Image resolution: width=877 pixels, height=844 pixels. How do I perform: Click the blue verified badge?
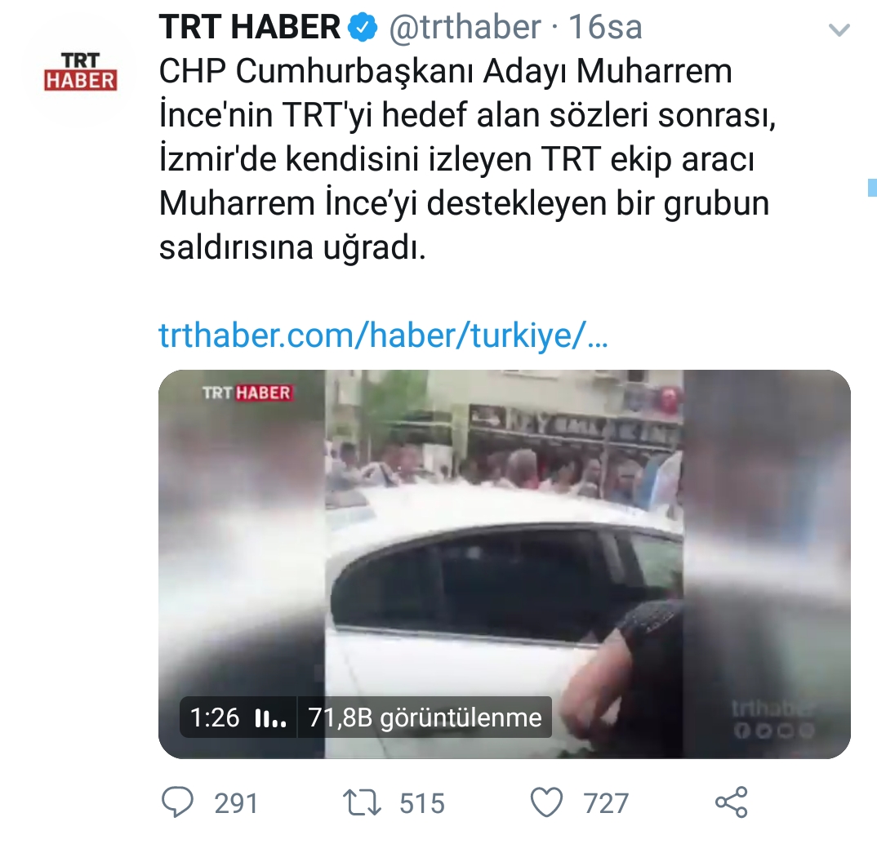tap(363, 28)
